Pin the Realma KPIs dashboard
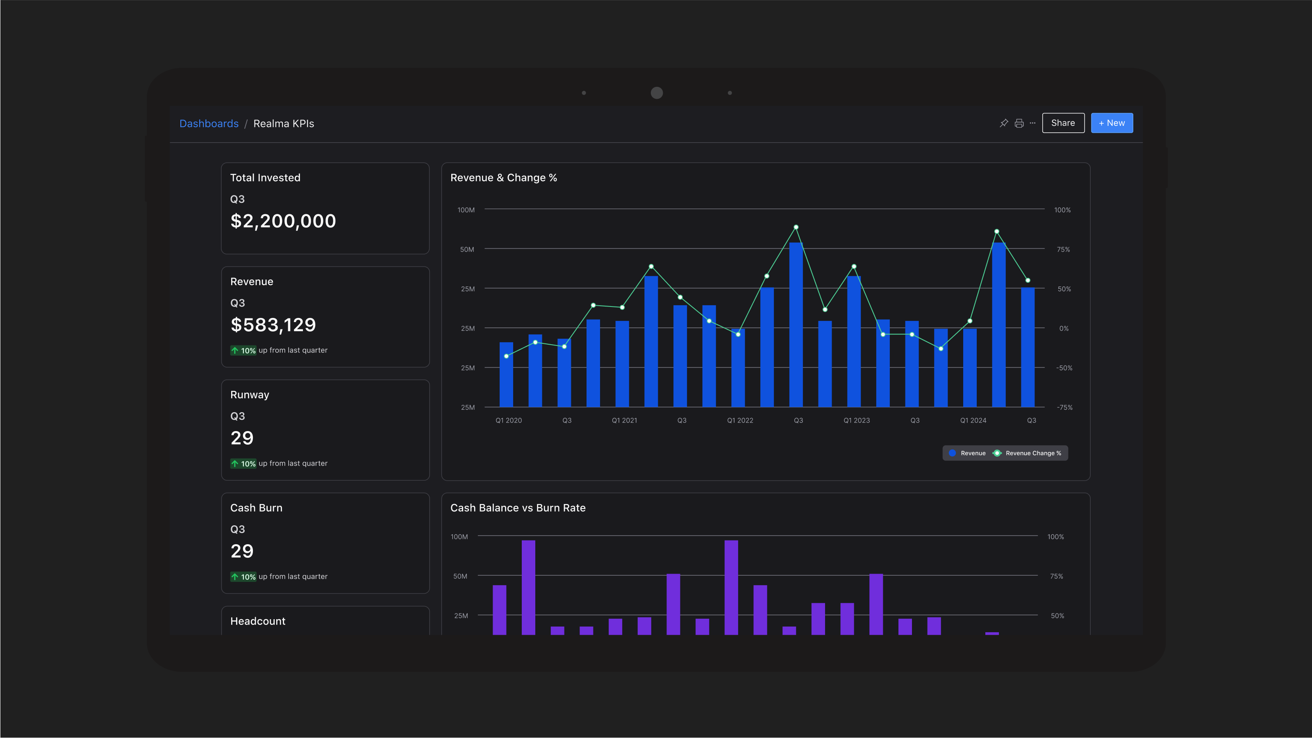 click(x=1003, y=123)
